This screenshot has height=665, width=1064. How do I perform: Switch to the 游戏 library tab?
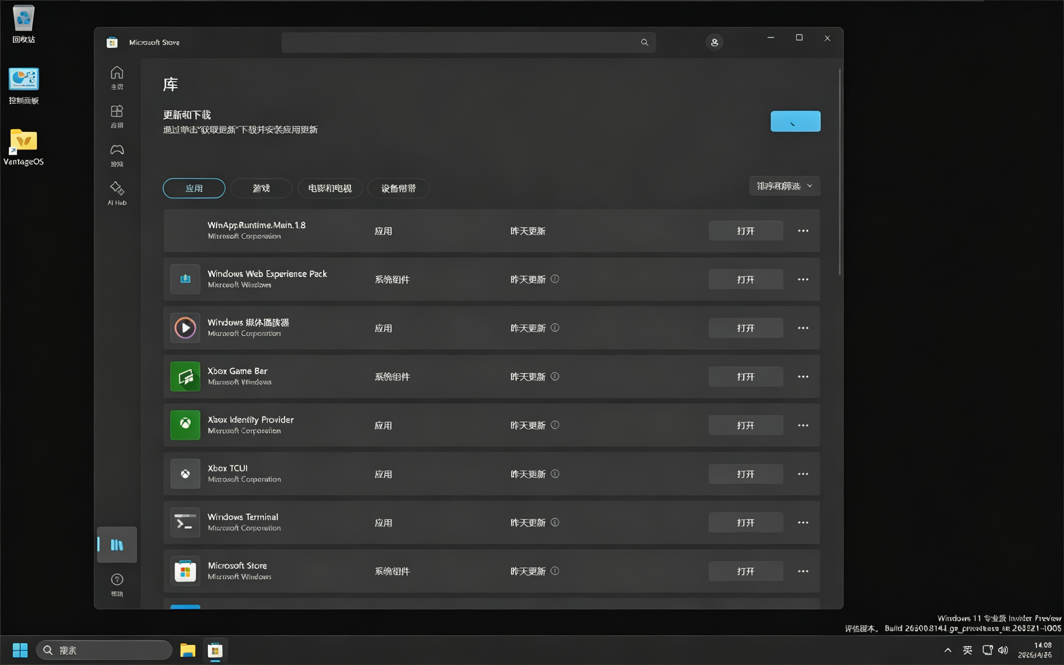click(261, 188)
